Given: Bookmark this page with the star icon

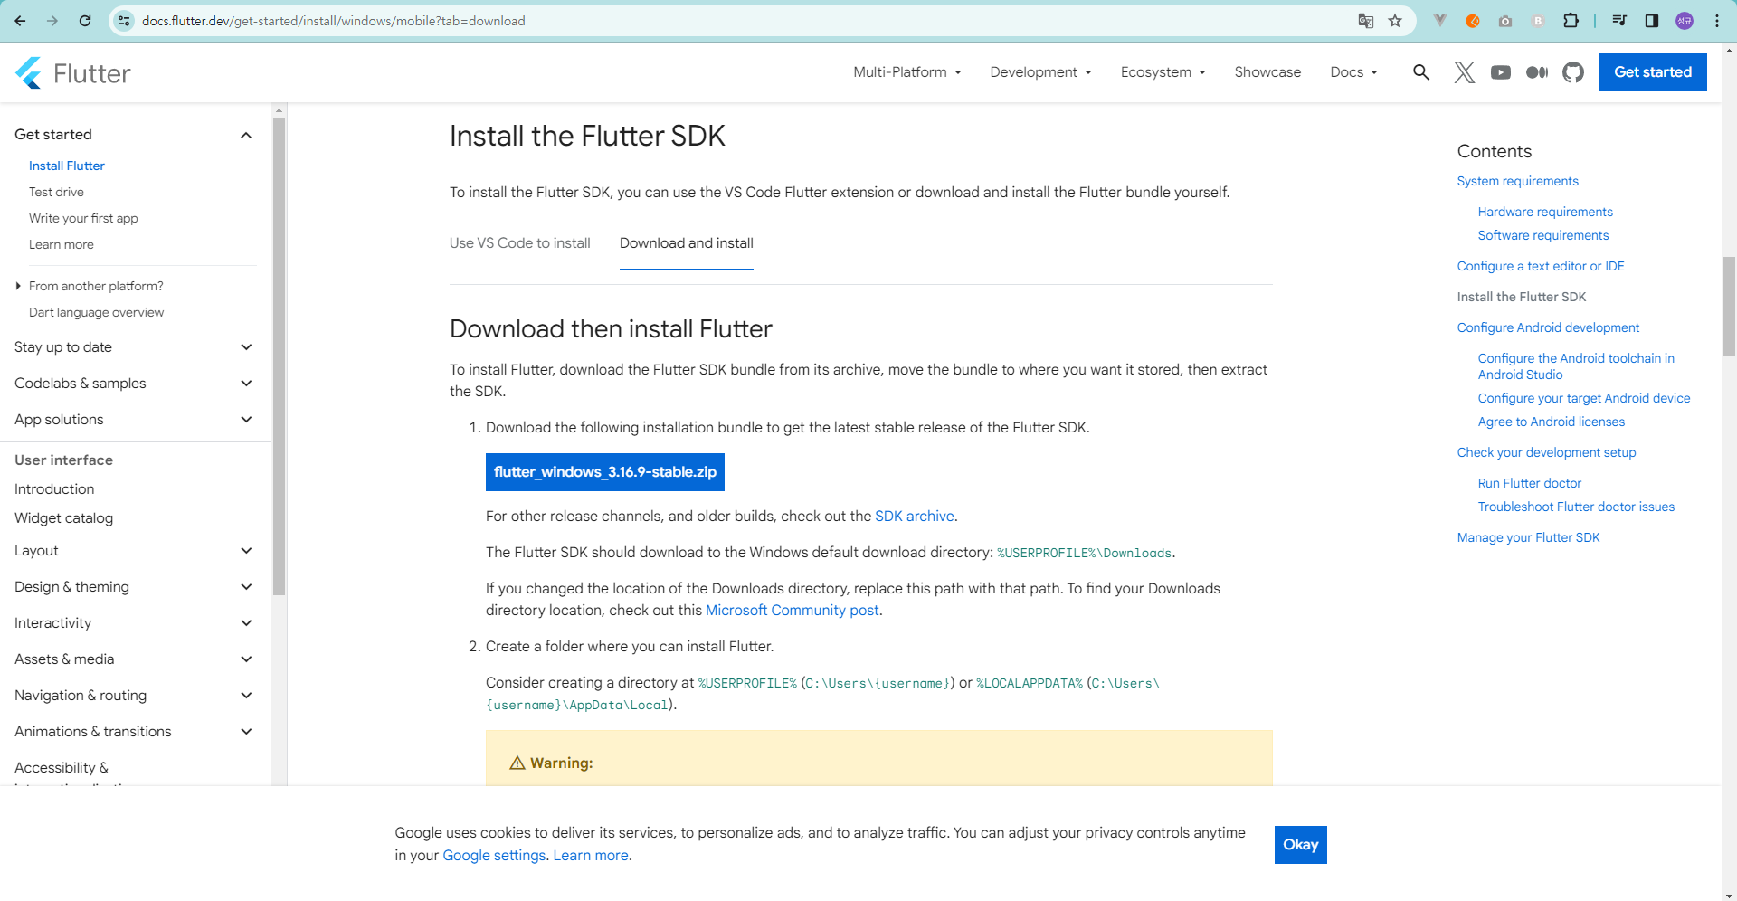Looking at the screenshot, I should [x=1395, y=21].
